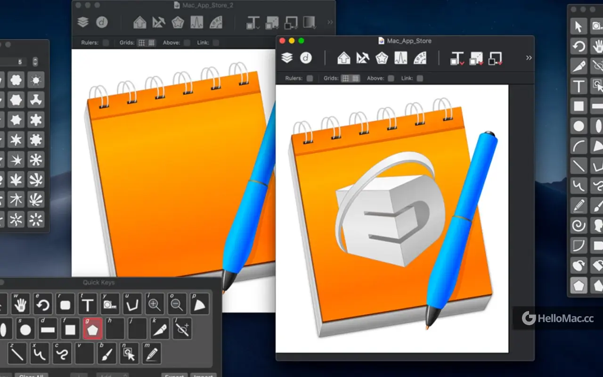Click Zoom In on Quick Keys i key
603x377 pixels.
click(155, 304)
